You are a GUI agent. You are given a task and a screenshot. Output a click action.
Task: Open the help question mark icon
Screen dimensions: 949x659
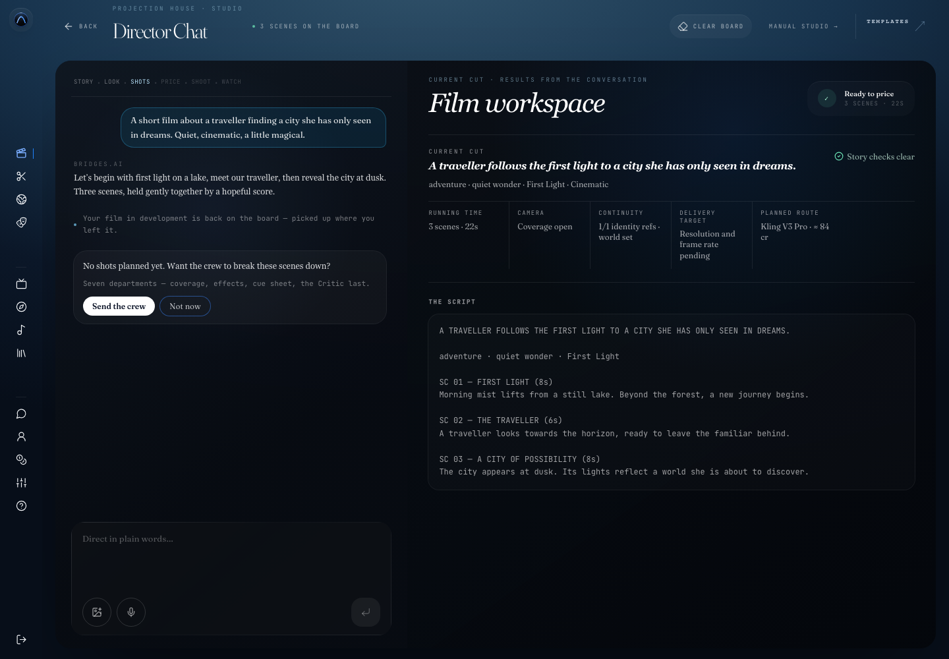pos(21,506)
